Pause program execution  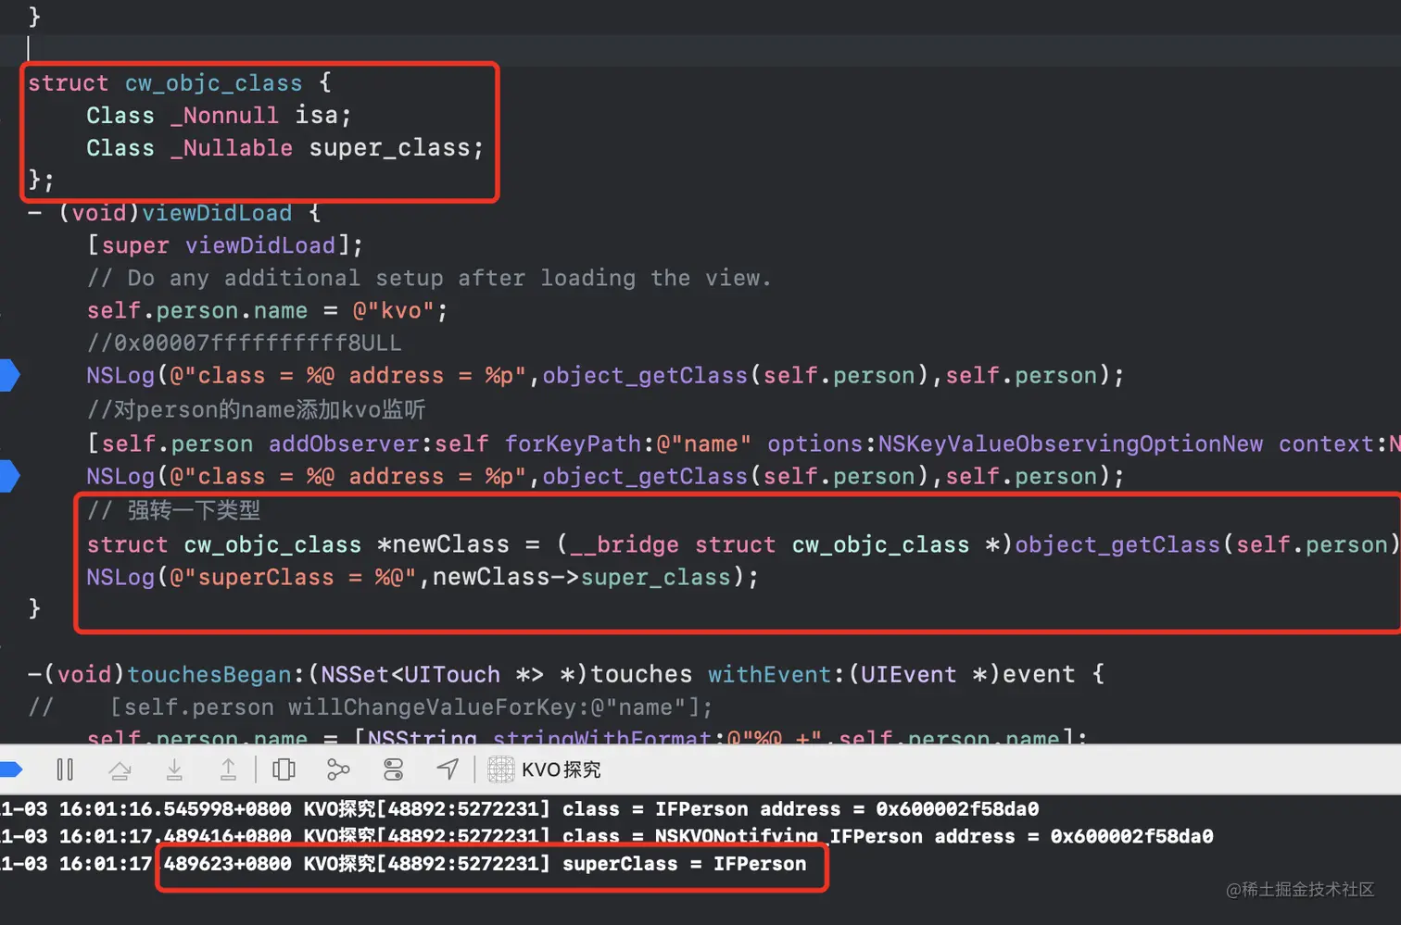tap(65, 769)
